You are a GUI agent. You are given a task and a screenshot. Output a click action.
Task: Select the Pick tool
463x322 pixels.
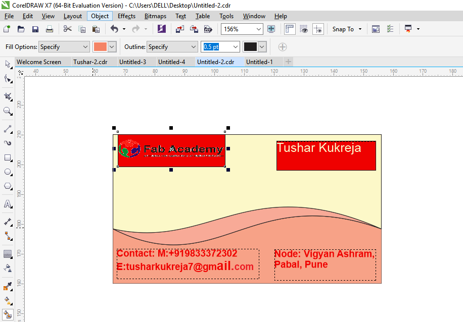click(8, 64)
